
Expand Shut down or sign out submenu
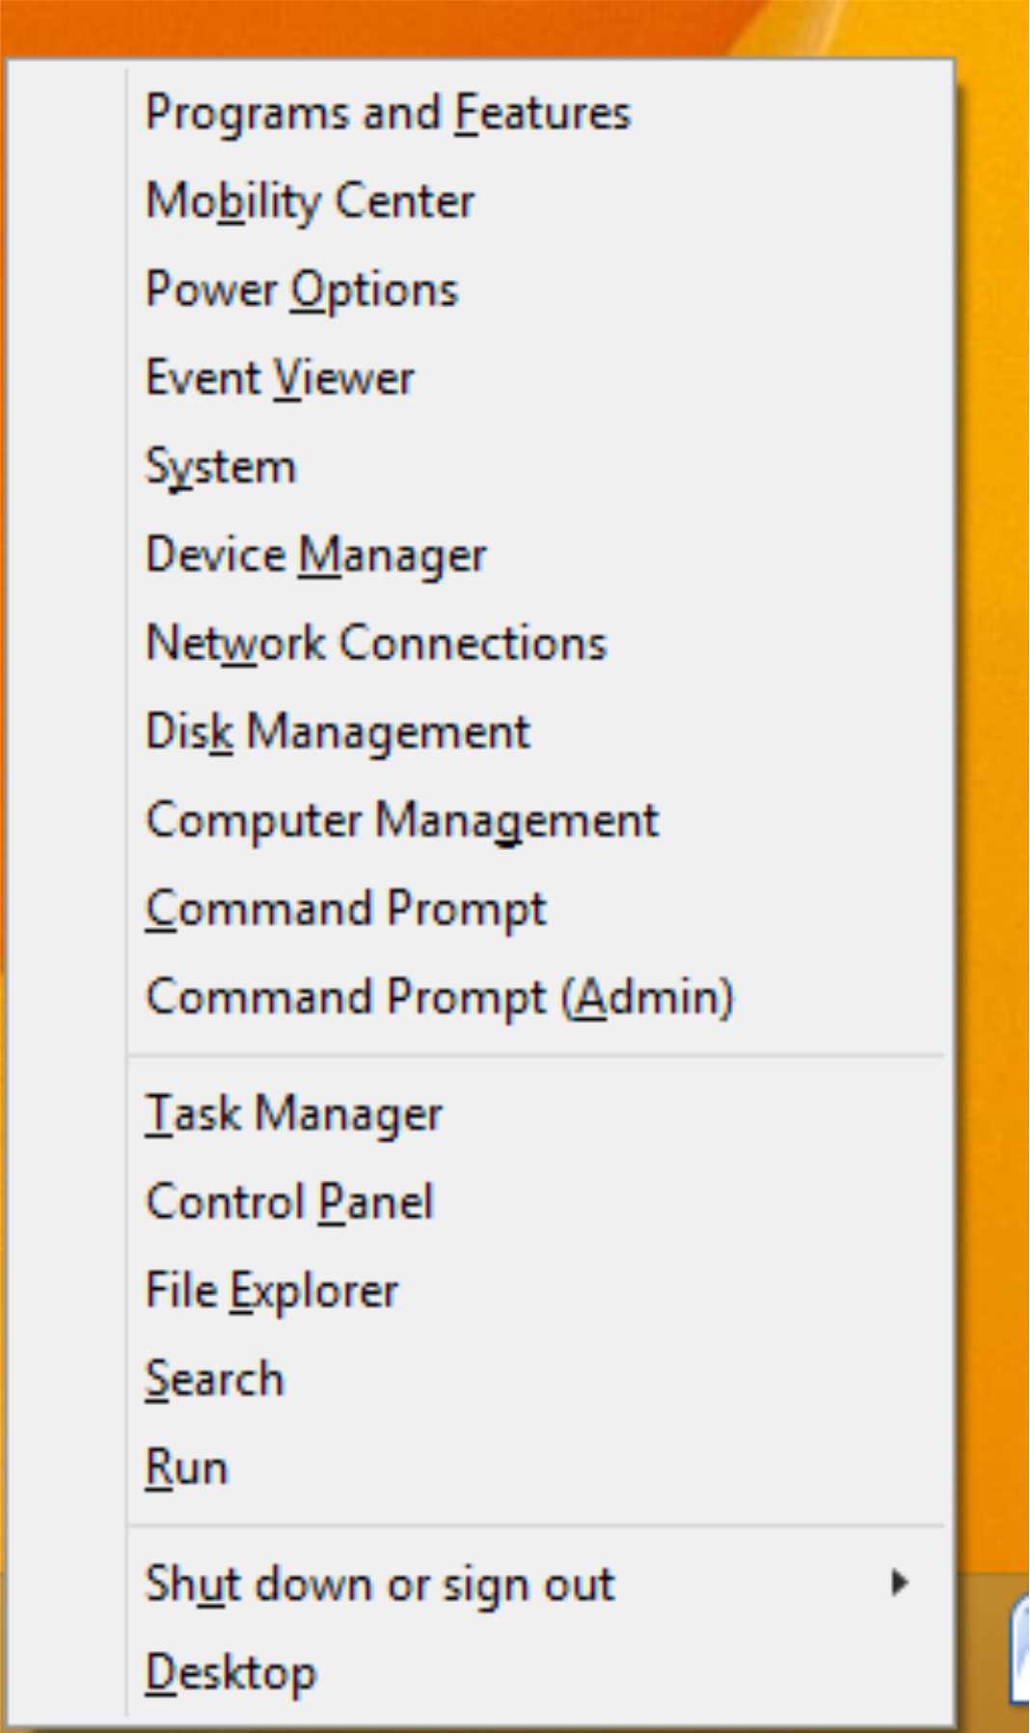point(379,1584)
